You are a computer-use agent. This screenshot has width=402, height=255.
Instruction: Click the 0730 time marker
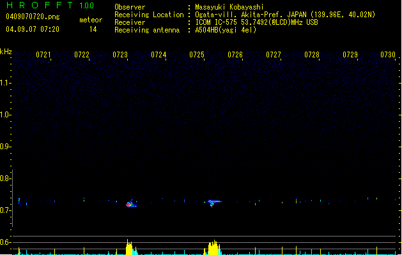388,55
